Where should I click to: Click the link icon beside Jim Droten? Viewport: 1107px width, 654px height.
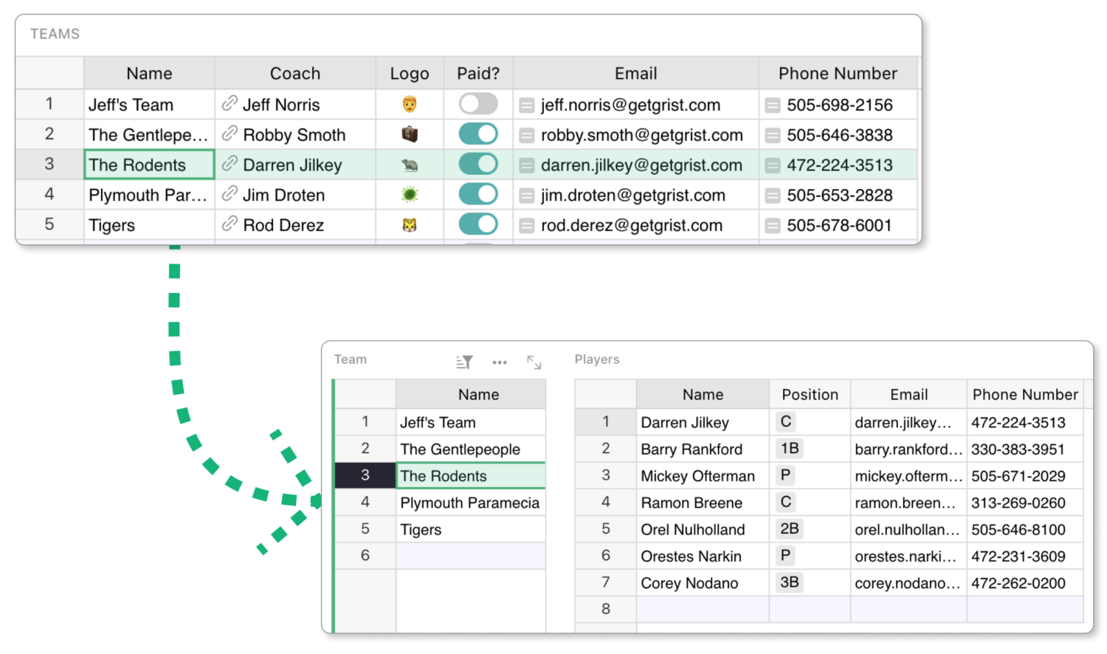(x=230, y=194)
